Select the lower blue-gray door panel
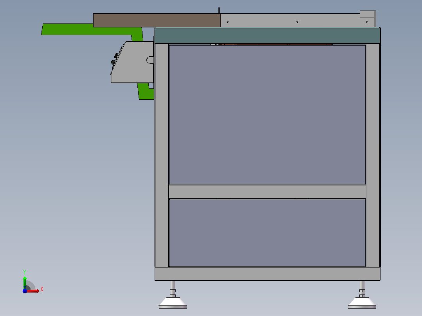 [x=267, y=233]
